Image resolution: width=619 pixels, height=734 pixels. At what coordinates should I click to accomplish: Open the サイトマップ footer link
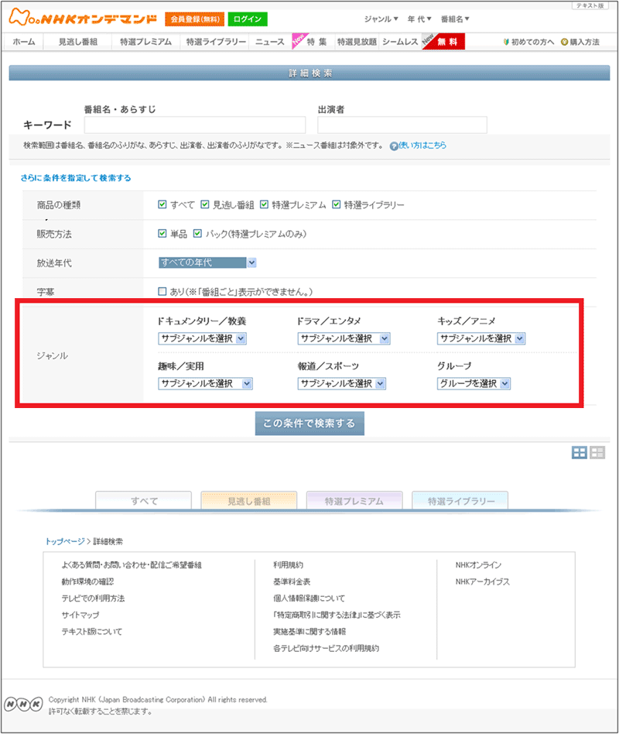[x=80, y=615]
